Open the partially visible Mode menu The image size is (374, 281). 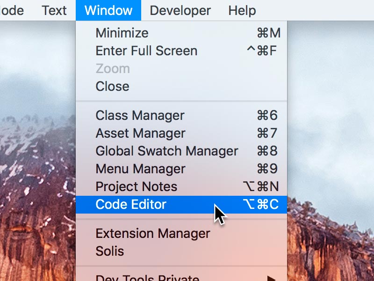(12, 10)
